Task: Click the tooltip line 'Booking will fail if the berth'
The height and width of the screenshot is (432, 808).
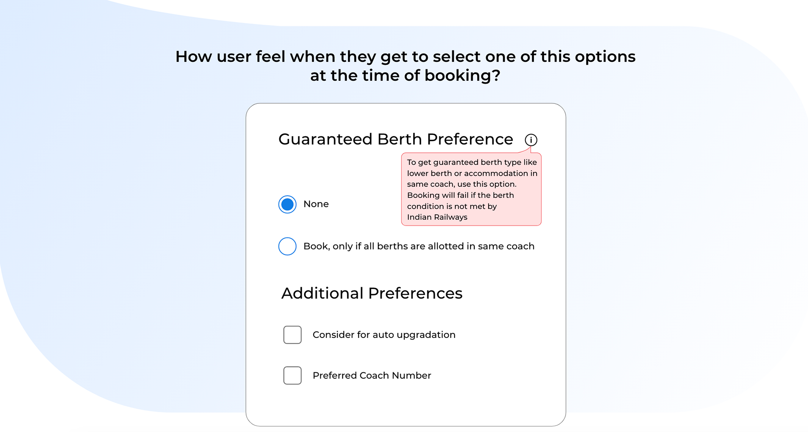Action: pyautogui.click(x=460, y=195)
